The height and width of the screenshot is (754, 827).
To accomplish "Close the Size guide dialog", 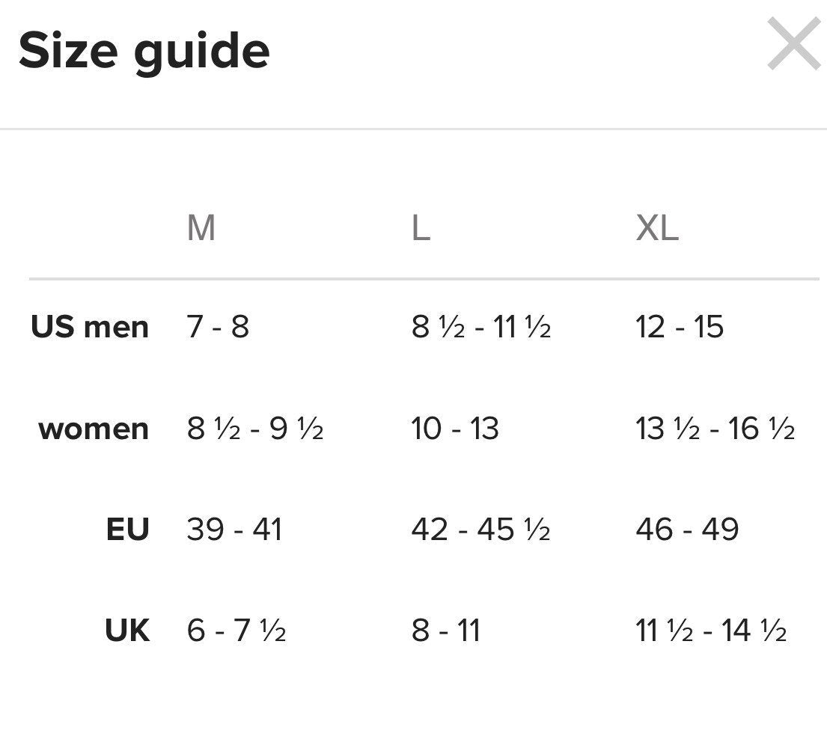I will [794, 43].
